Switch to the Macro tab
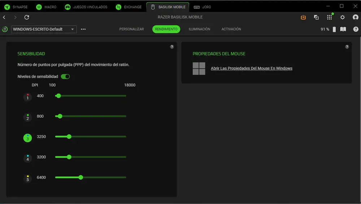Viewport: 361px width, 204px height. (x=46, y=7)
